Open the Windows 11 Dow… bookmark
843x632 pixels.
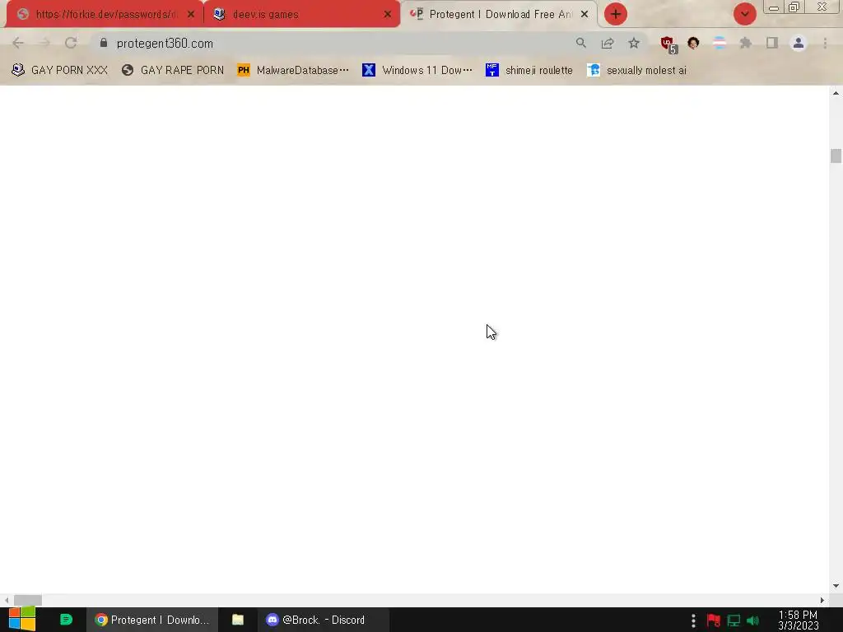click(x=417, y=71)
